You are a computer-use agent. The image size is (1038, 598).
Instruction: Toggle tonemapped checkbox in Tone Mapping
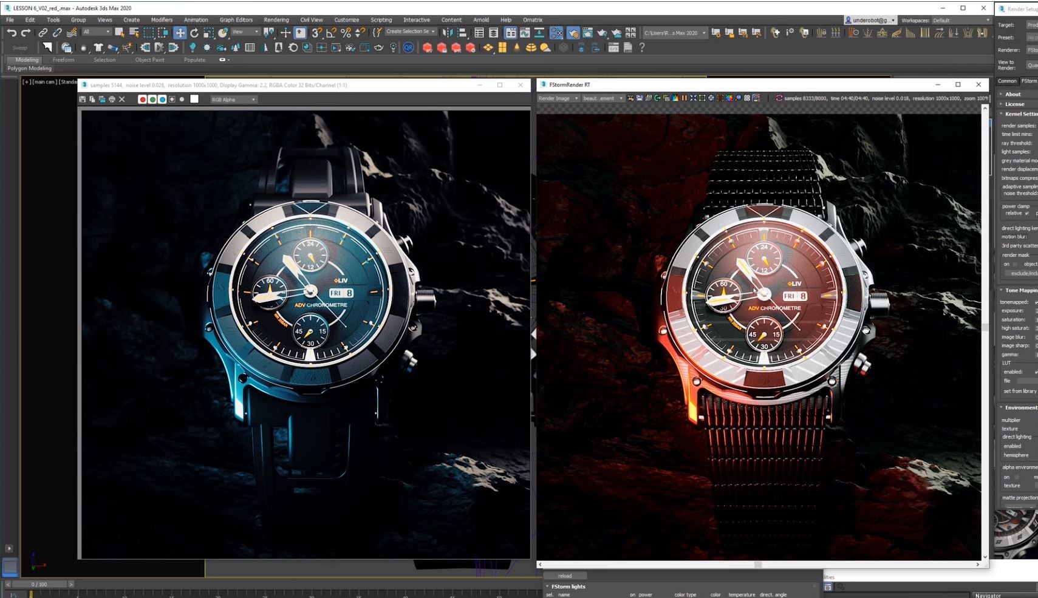(1036, 302)
